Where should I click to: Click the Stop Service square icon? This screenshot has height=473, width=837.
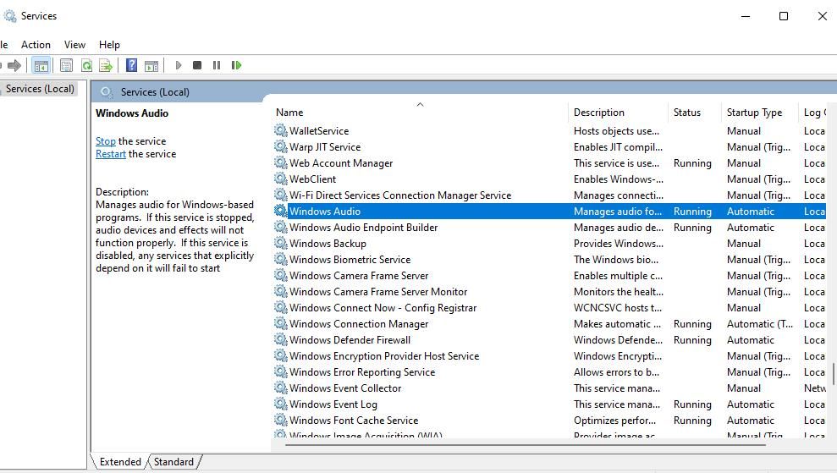197,65
